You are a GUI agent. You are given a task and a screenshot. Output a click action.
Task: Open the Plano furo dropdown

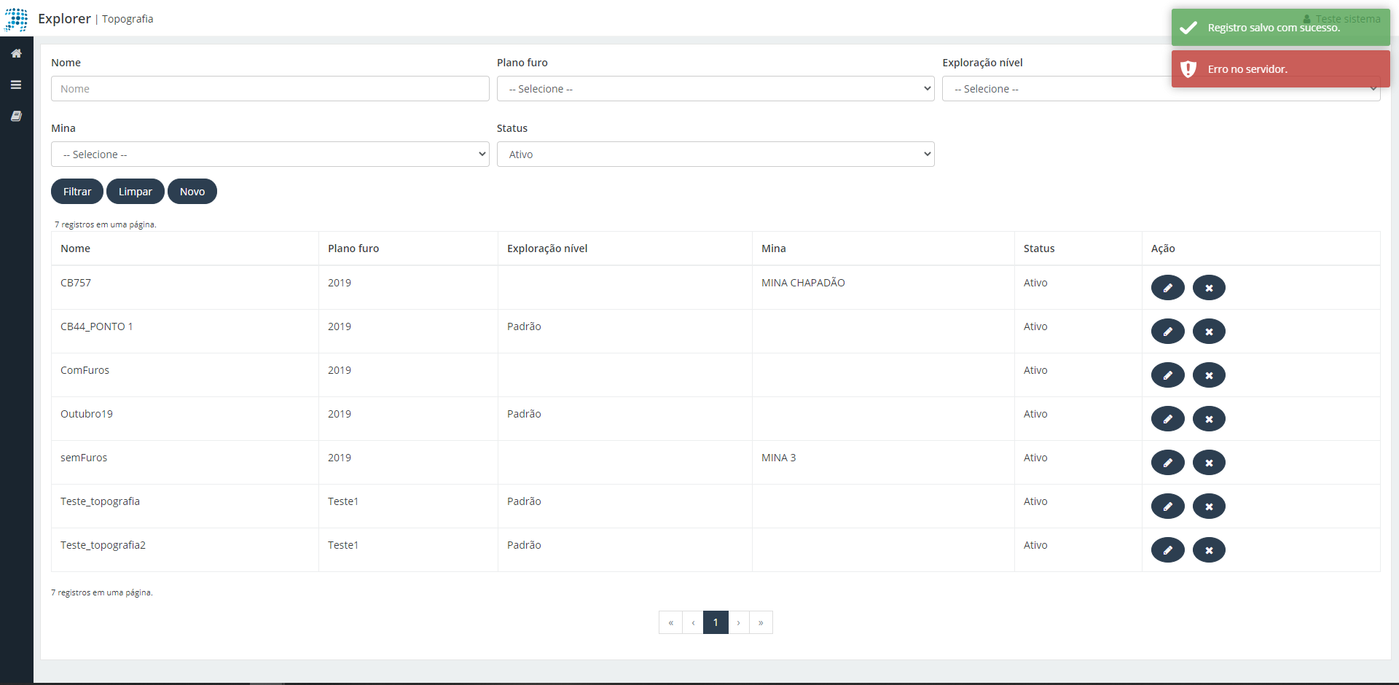716,89
